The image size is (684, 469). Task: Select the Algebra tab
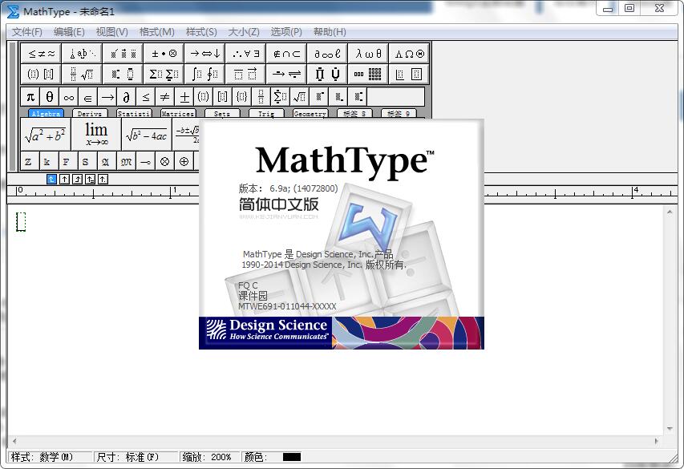46,113
